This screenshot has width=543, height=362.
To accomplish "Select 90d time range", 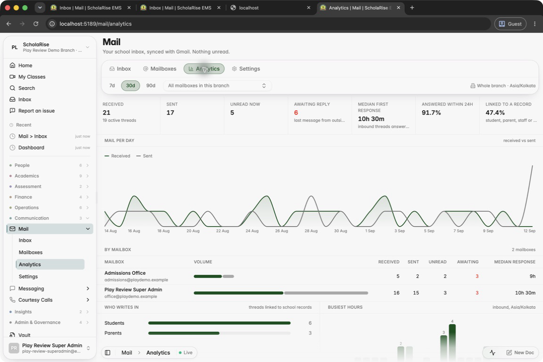I will click(151, 86).
